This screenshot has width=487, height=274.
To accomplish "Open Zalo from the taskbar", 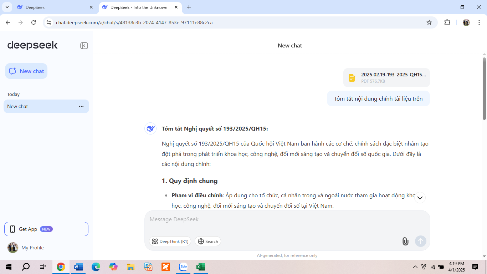I will (183, 267).
